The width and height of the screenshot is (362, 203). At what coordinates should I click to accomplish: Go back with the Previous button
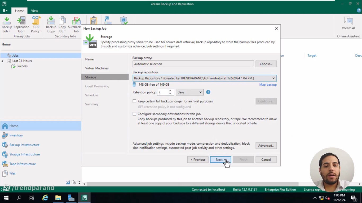pyautogui.click(x=198, y=160)
